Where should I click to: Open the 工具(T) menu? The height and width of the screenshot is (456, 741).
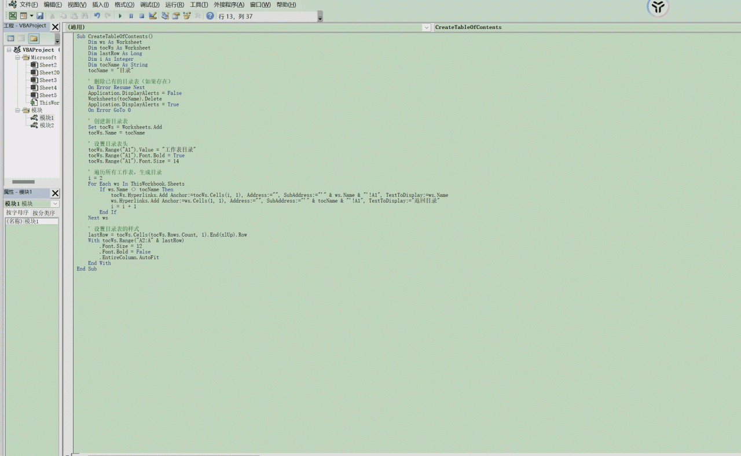click(199, 5)
